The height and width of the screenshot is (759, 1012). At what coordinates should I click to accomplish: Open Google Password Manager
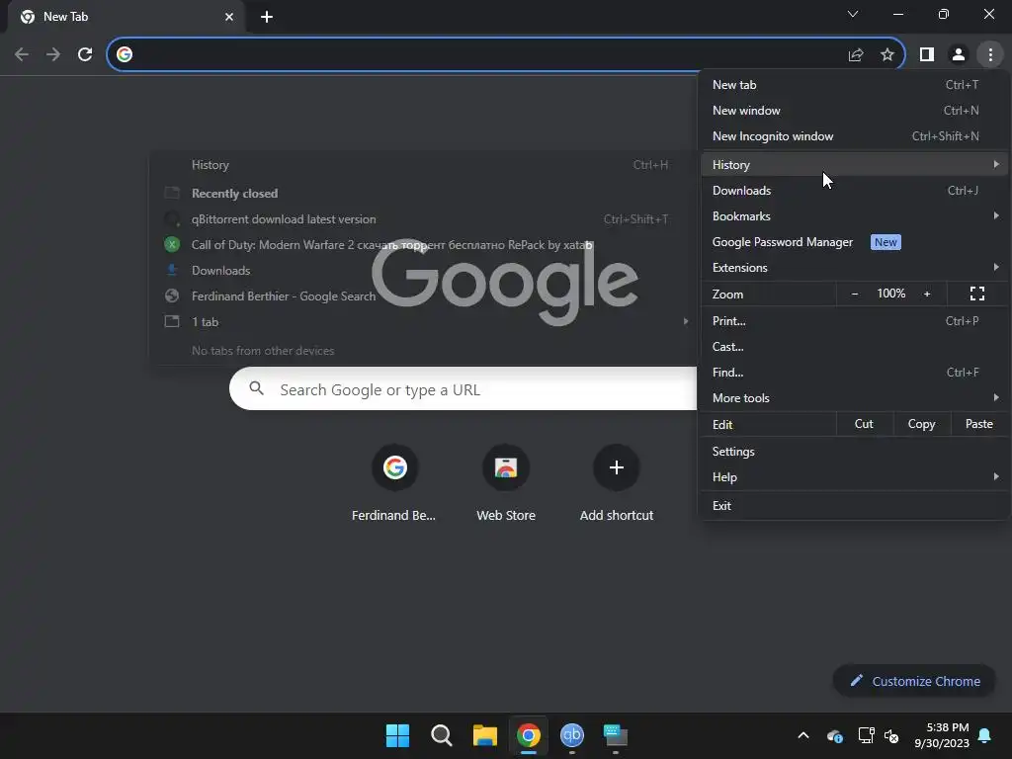[854, 242]
